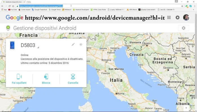Click the Google logo
This screenshot has height=112, width=197.
pos(14,18)
